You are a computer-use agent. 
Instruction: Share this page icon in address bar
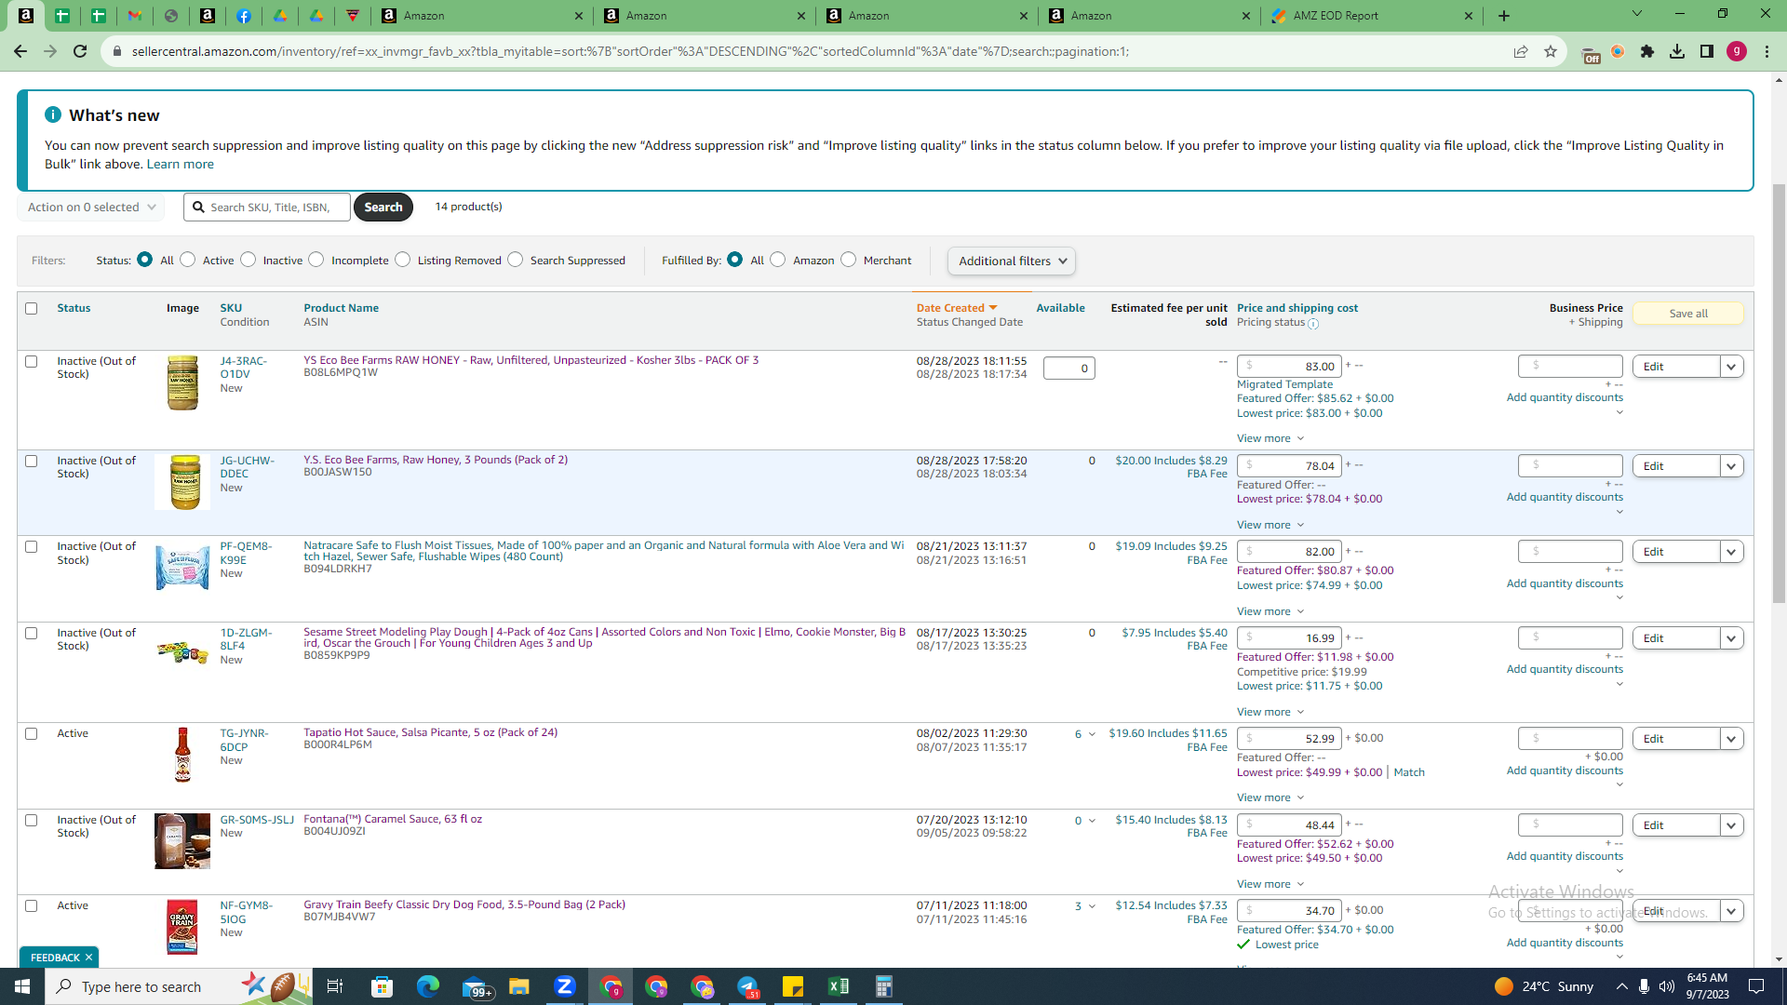coord(1521,51)
